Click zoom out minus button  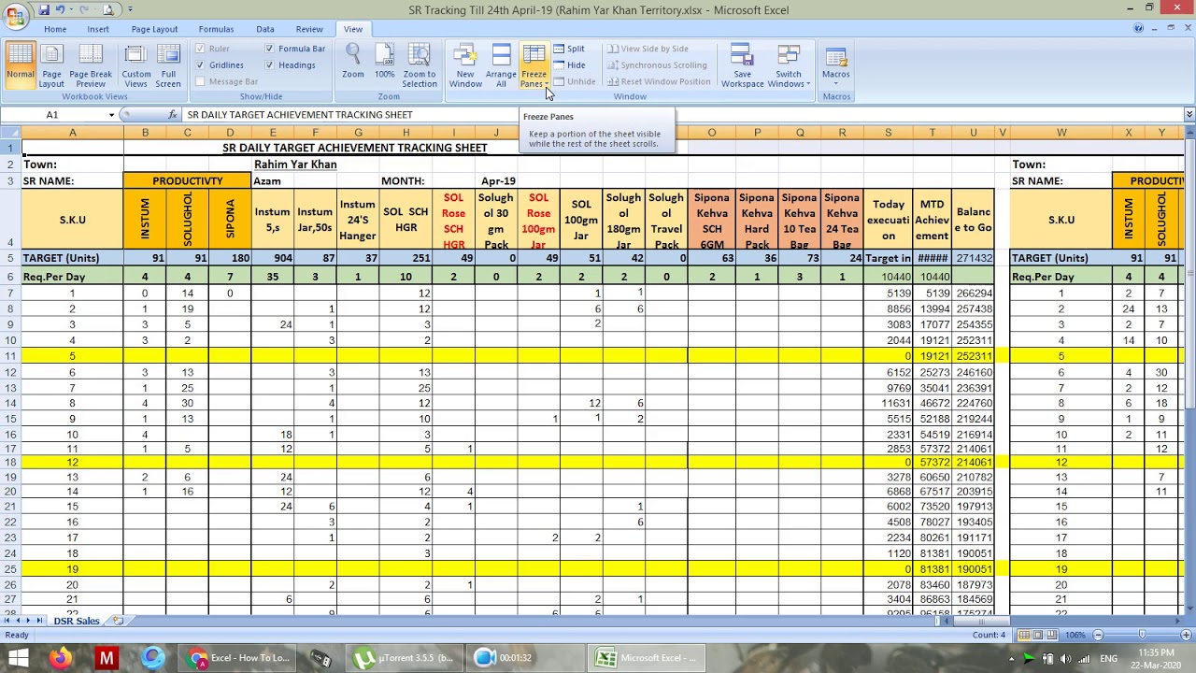click(x=1098, y=636)
